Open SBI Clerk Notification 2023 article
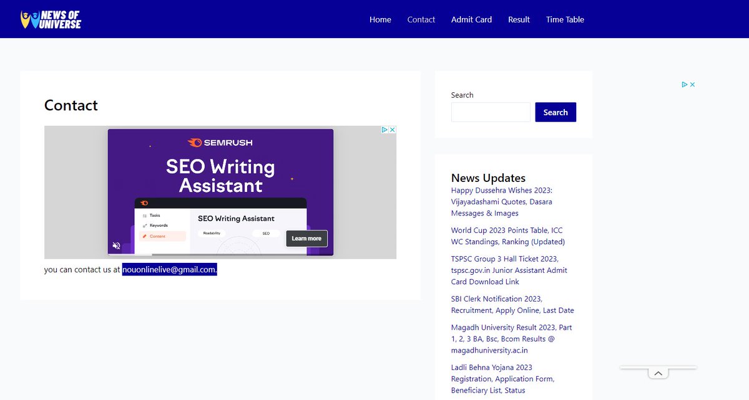This screenshot has height=400, width=749. [512, 305]
